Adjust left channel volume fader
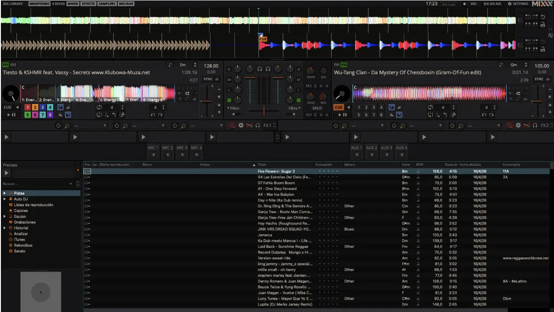 coord(250,91)
